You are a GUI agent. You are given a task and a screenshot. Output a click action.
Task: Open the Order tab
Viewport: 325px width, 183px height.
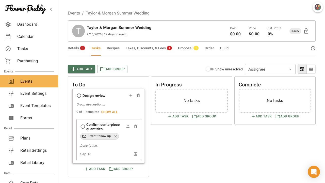209,48
